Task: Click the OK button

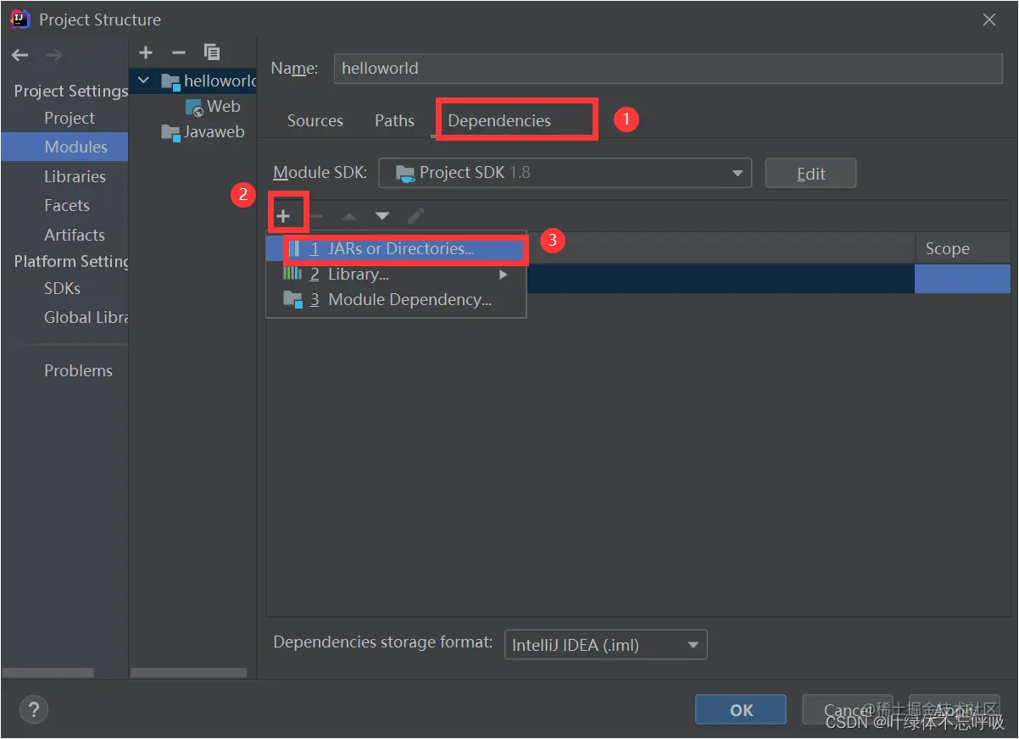Action: click(x=741, y=710)
